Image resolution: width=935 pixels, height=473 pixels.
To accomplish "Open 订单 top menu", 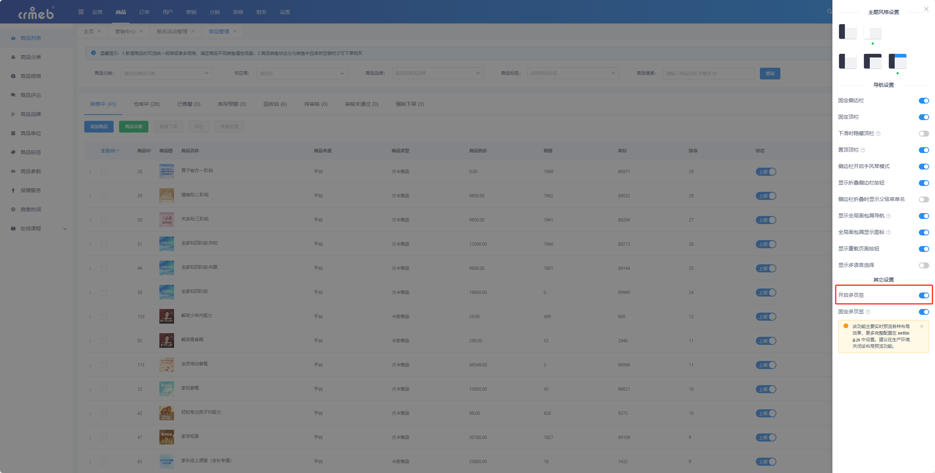I will point(144,12).
